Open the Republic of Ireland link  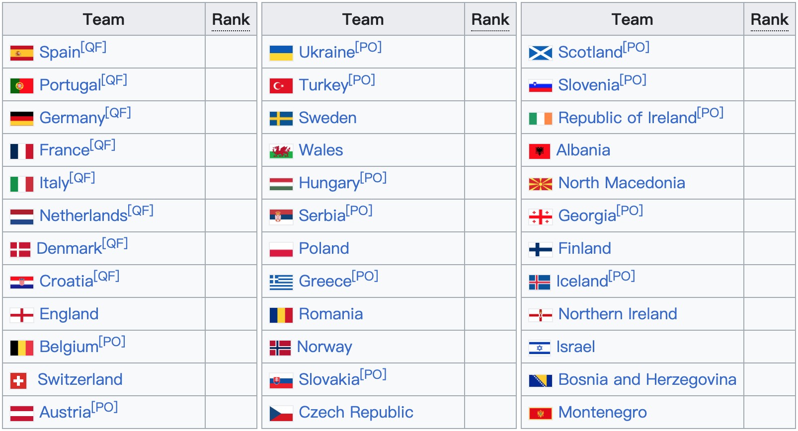[x=627, y=118]
